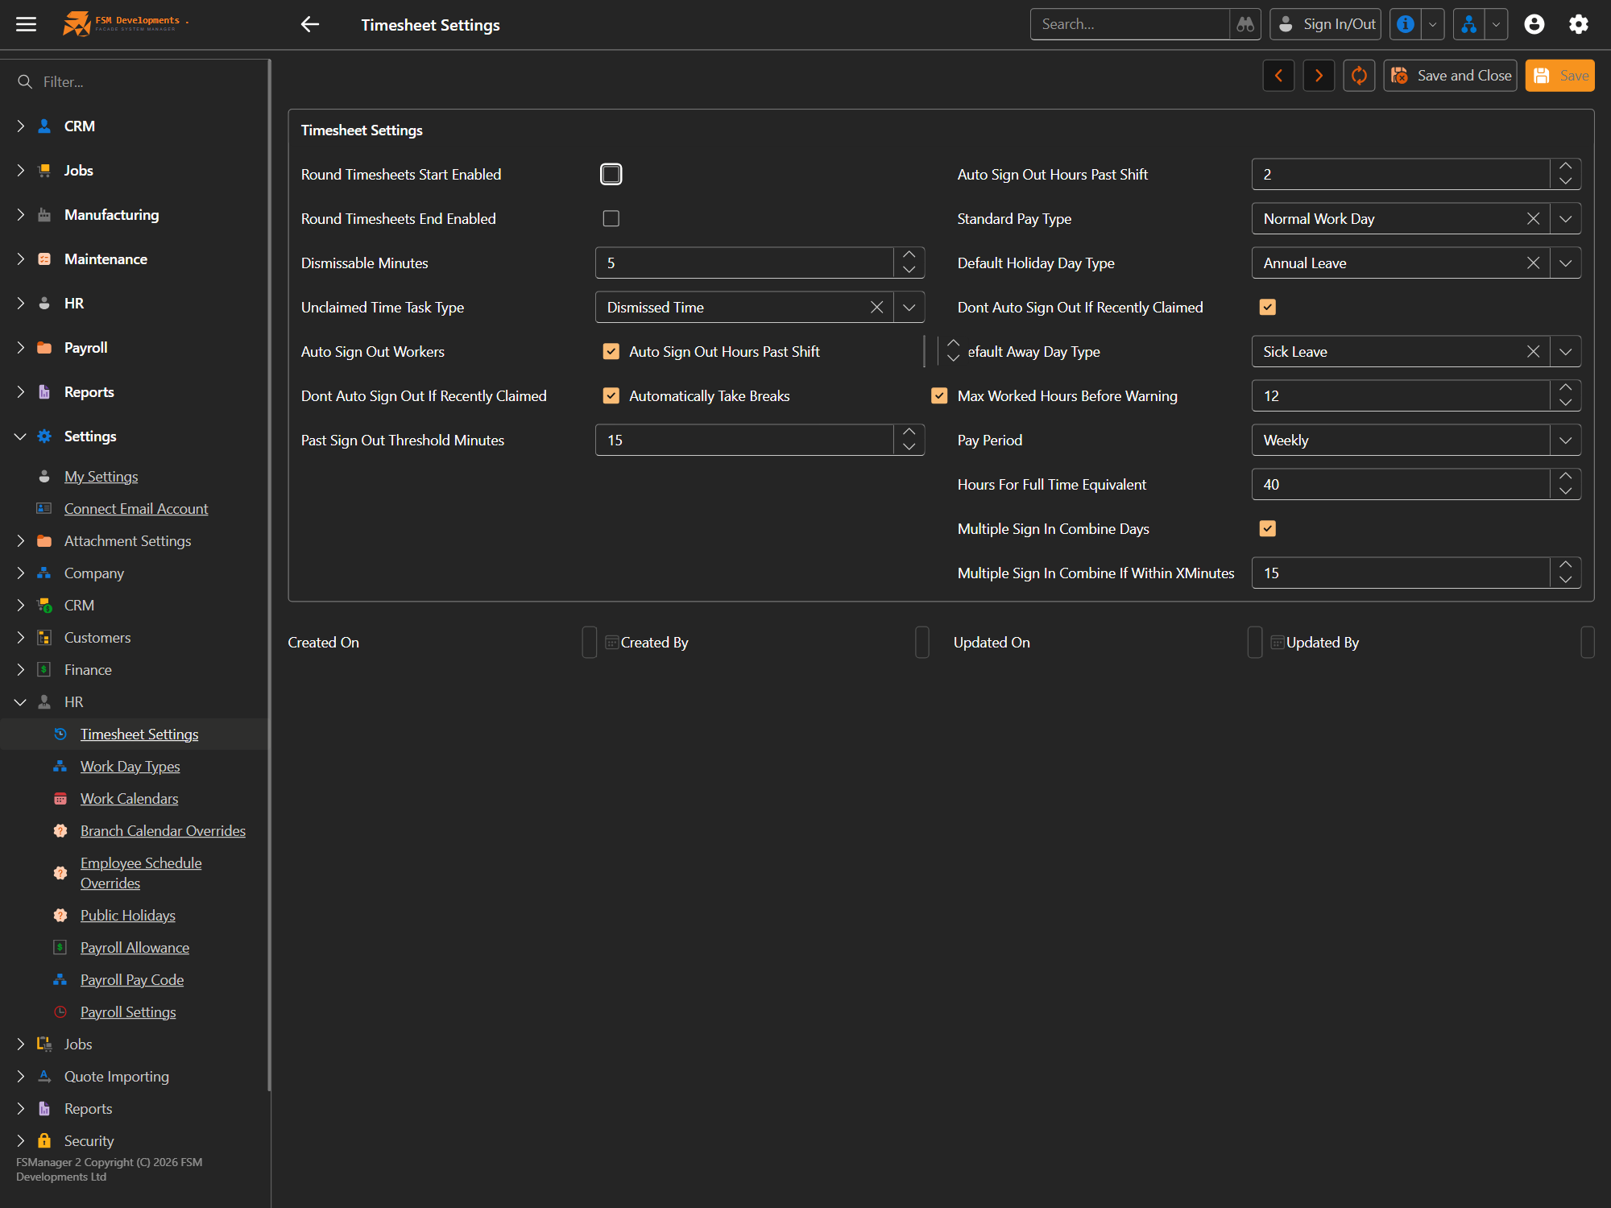The image size is (1611, 1208).
Task: Click the Payroll Settings clock icon
Action: 60,1012
